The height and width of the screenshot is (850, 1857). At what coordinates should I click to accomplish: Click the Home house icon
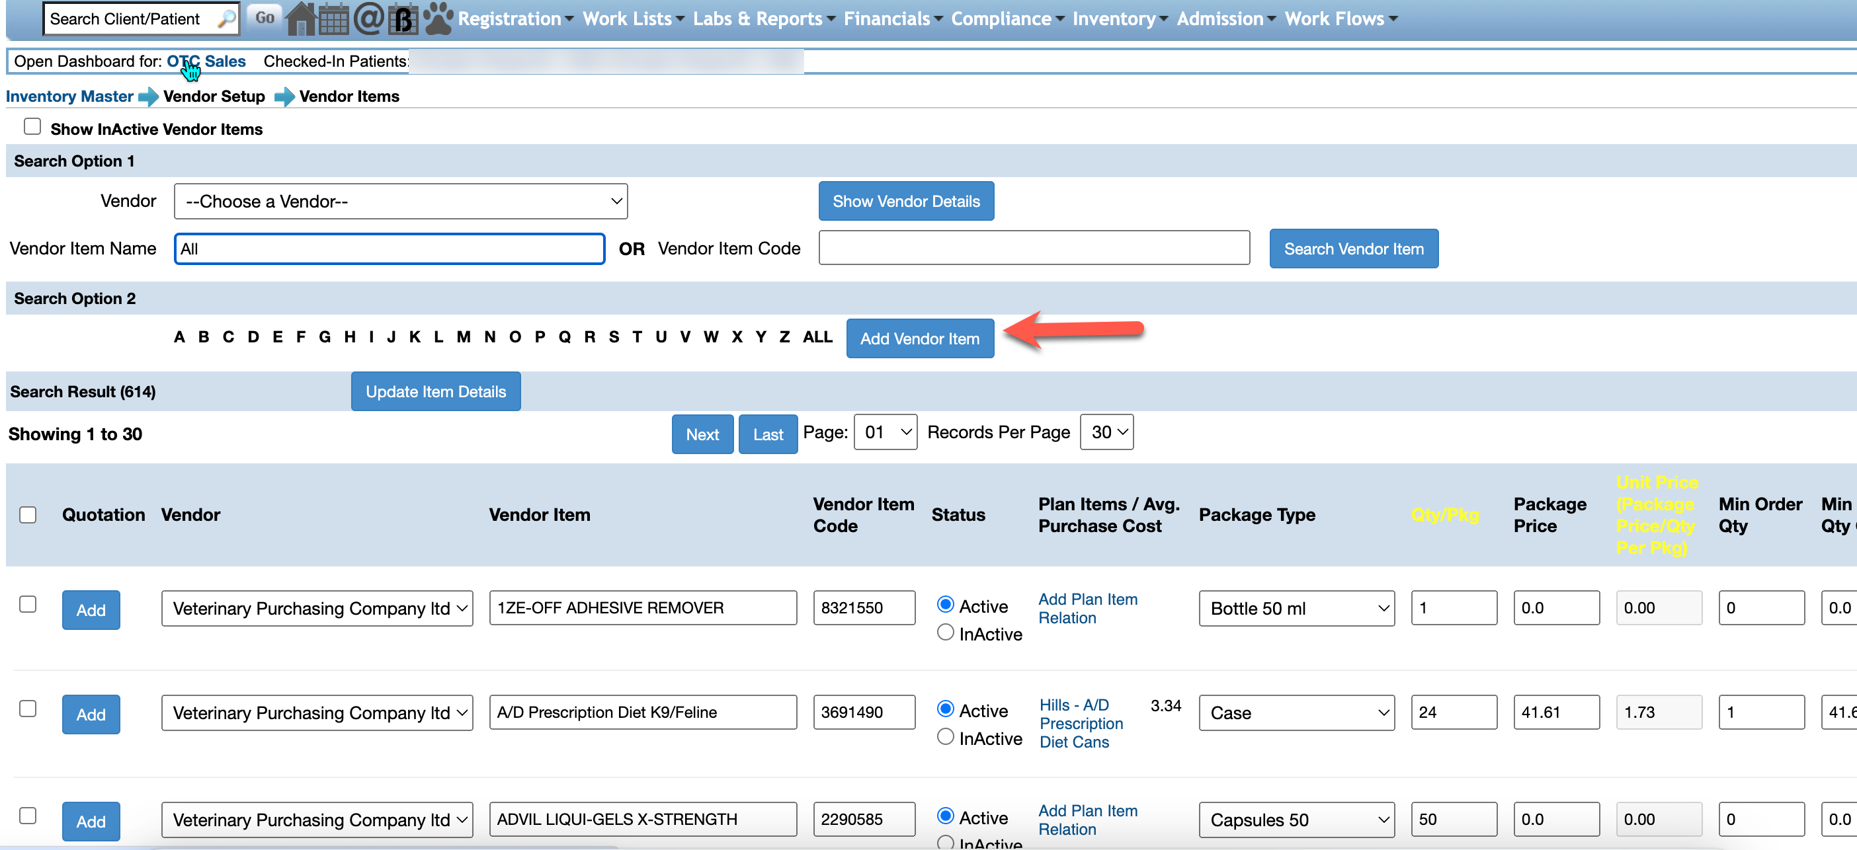[301, 19]
